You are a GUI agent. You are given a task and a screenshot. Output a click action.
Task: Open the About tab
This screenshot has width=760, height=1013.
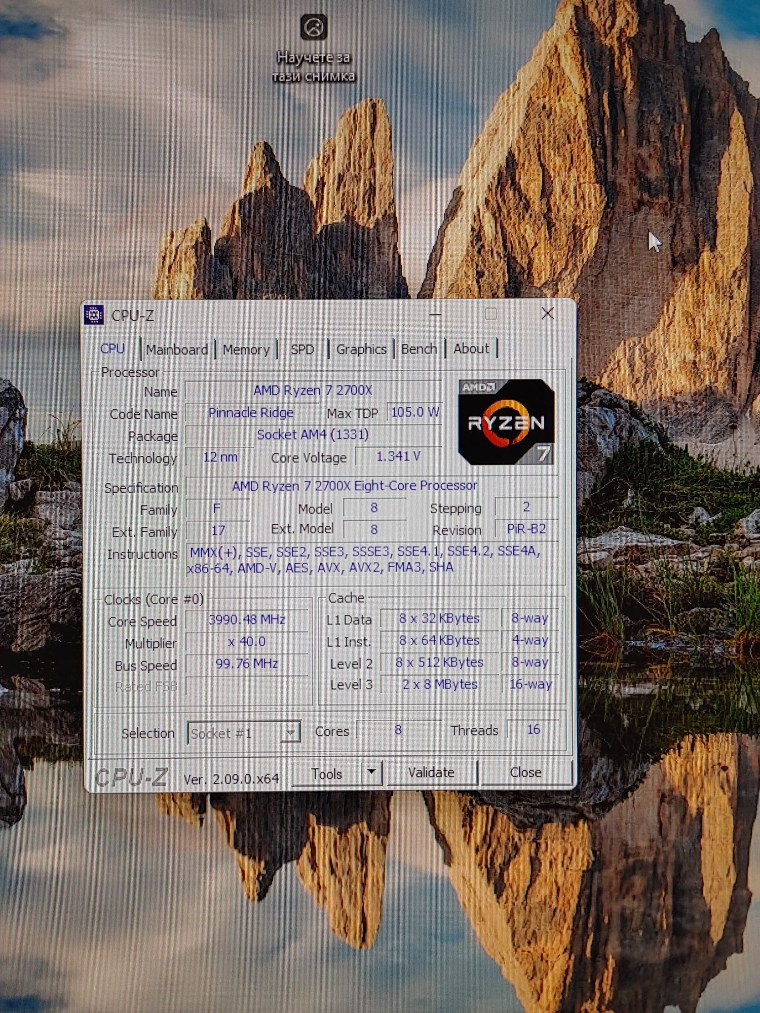point(471,348)
